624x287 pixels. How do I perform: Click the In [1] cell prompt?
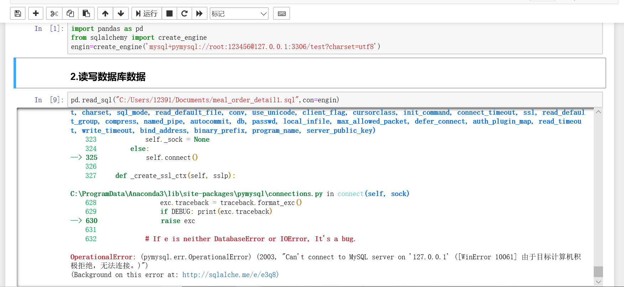(x=49, y=29)
